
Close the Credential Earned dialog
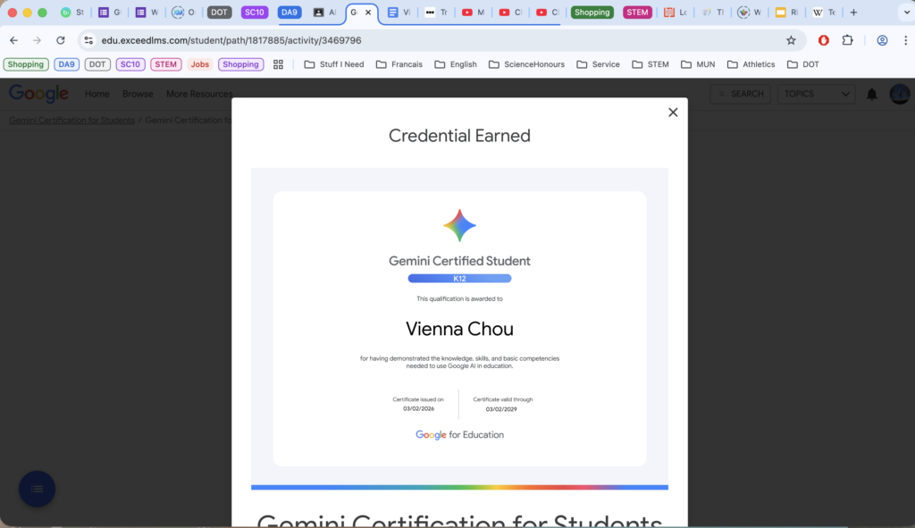point(673,112)
